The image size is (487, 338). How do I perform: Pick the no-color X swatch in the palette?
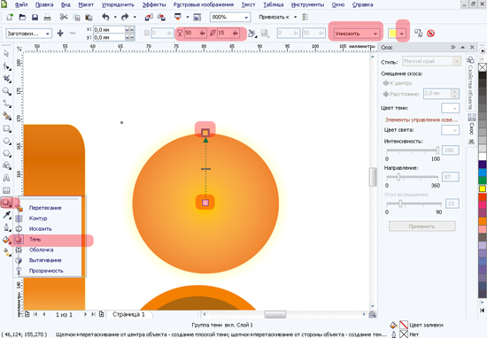click(x=483, y=67)
